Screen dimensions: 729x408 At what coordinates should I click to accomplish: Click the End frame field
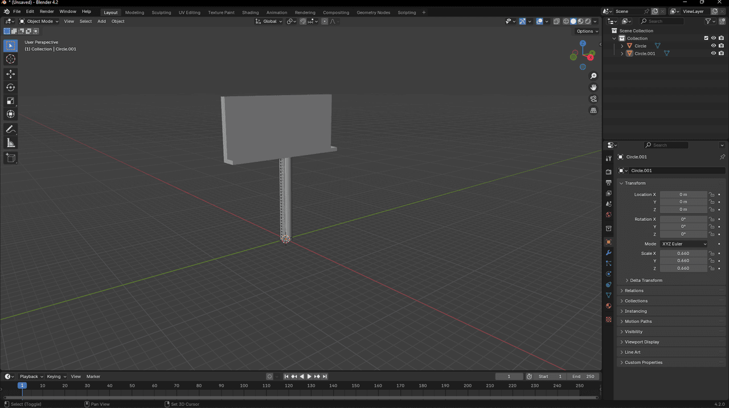click(x=584, y=377)
